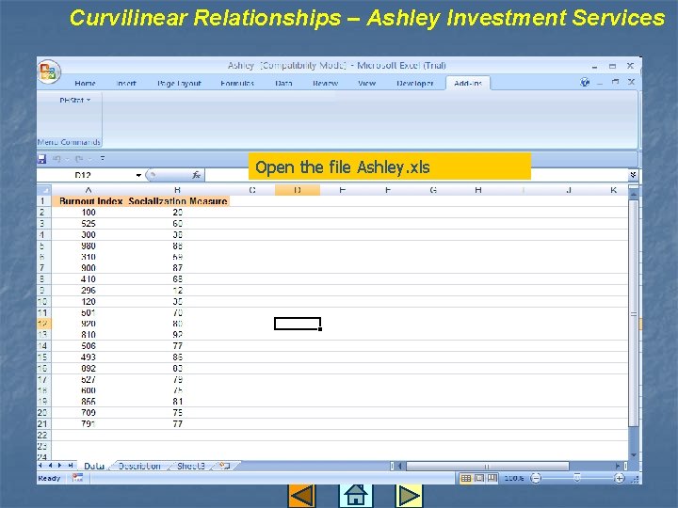Switch to Normal view icon in status bar
The height and width of the screenshot is (508, 678).
pos(466,478)
